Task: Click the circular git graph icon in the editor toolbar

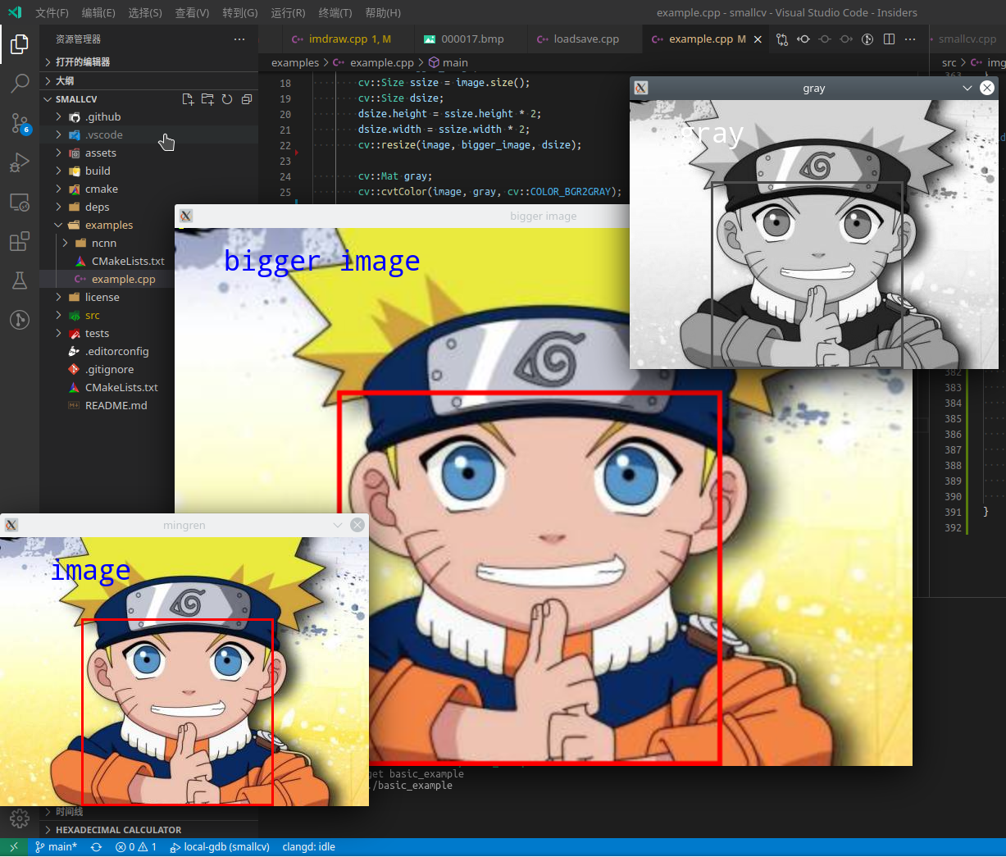Action: (867, 39)
